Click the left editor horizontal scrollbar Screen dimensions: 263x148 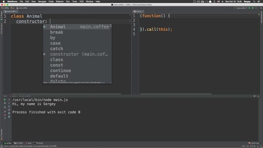(66, 94)
